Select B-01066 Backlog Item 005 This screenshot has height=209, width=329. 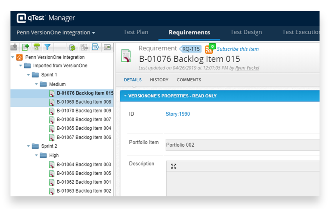84,173
